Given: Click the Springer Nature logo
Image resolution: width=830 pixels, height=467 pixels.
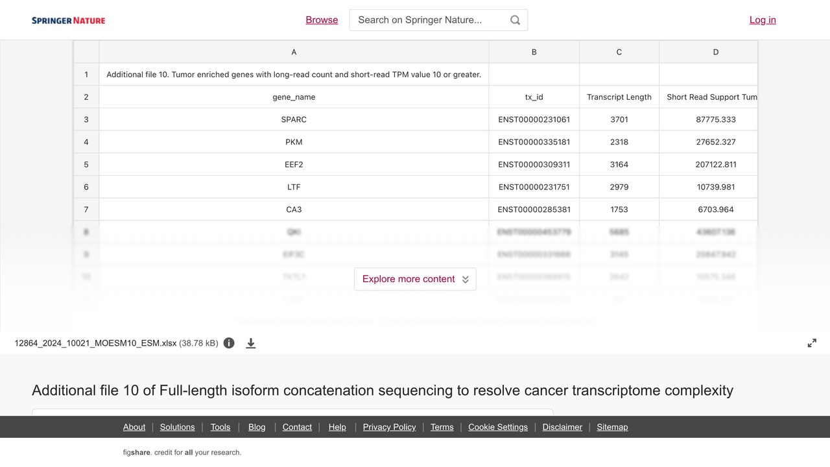Looking at the screenshot, I should 68,20.
